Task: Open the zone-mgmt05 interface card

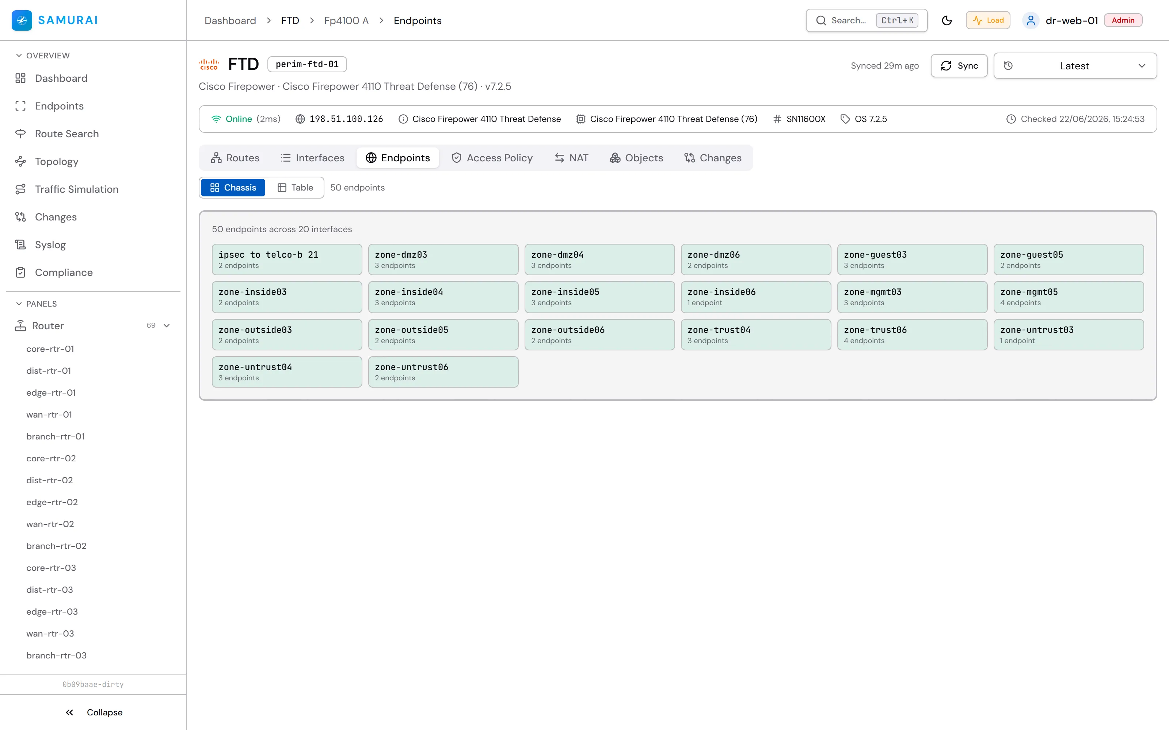Action: click(x=1069, y=297)
